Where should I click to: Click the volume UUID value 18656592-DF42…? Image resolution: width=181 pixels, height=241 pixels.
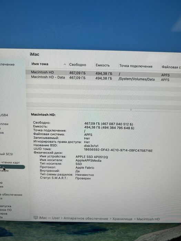point(118,150)
